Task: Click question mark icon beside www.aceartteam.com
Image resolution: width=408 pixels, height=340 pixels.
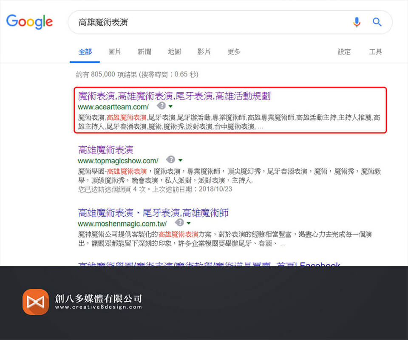Action: pyautogui.click(x=161, y=106)
